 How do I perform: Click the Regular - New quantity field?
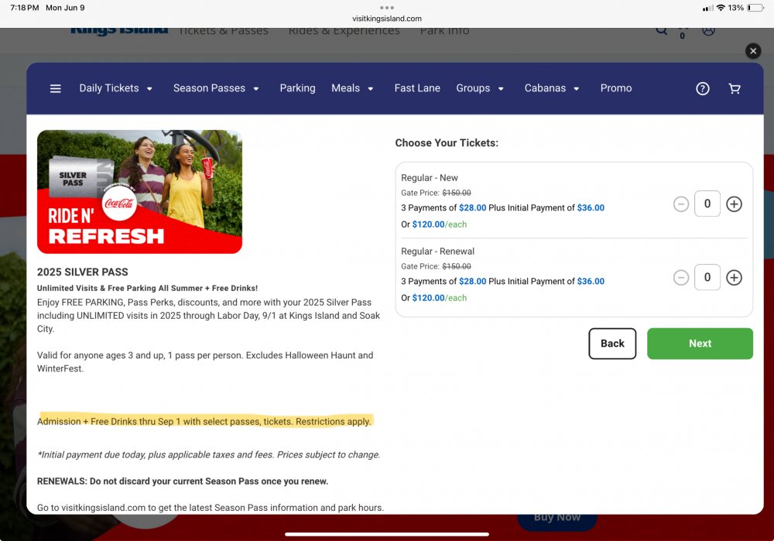707,204
